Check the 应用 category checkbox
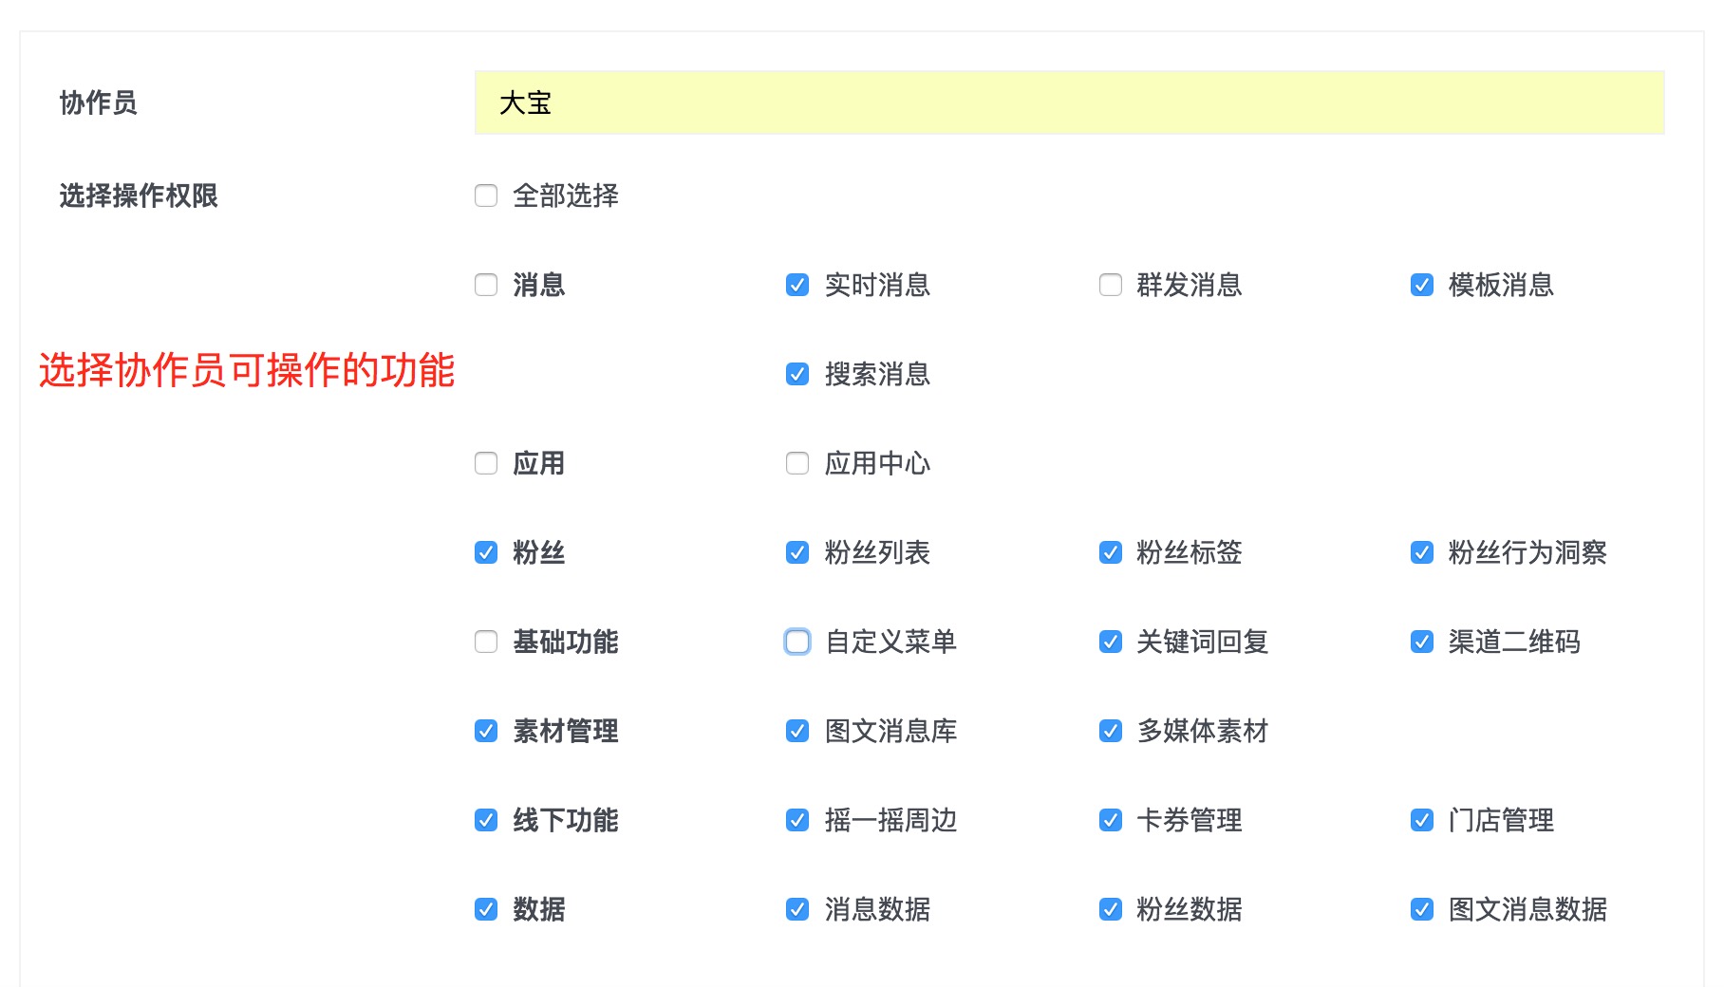This screenshot has height=987, width=1724. pyautogui.click(x=486, y=464)
